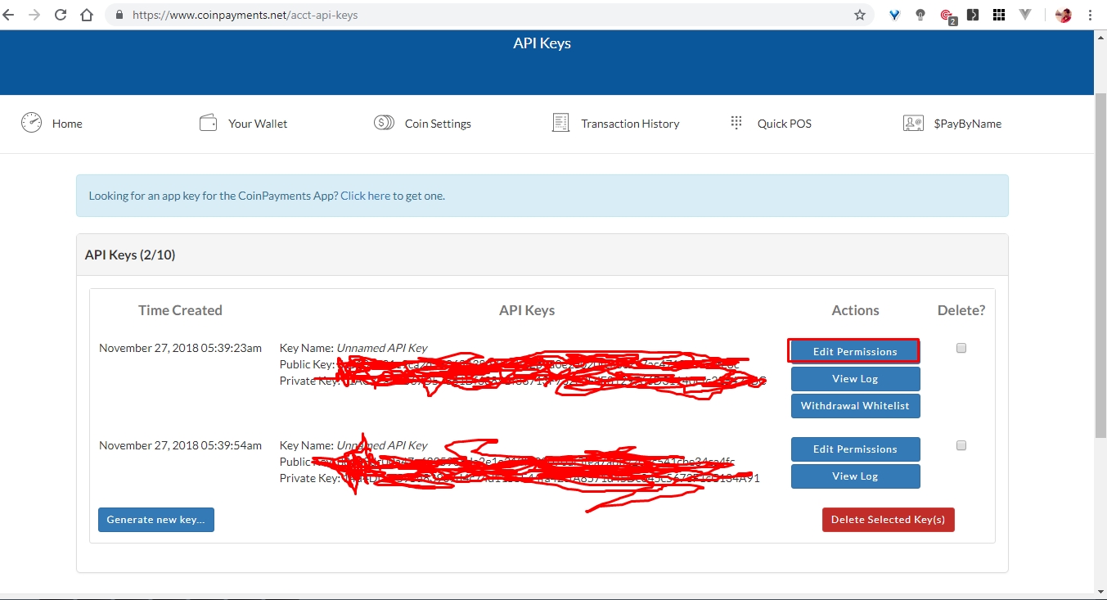
Task: Click the Home speedometer icon
Action: (x=31, y=123)
